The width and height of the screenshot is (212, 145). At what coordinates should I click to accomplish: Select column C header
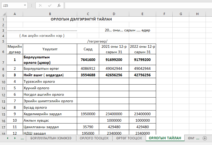click(x=88, y=14)
